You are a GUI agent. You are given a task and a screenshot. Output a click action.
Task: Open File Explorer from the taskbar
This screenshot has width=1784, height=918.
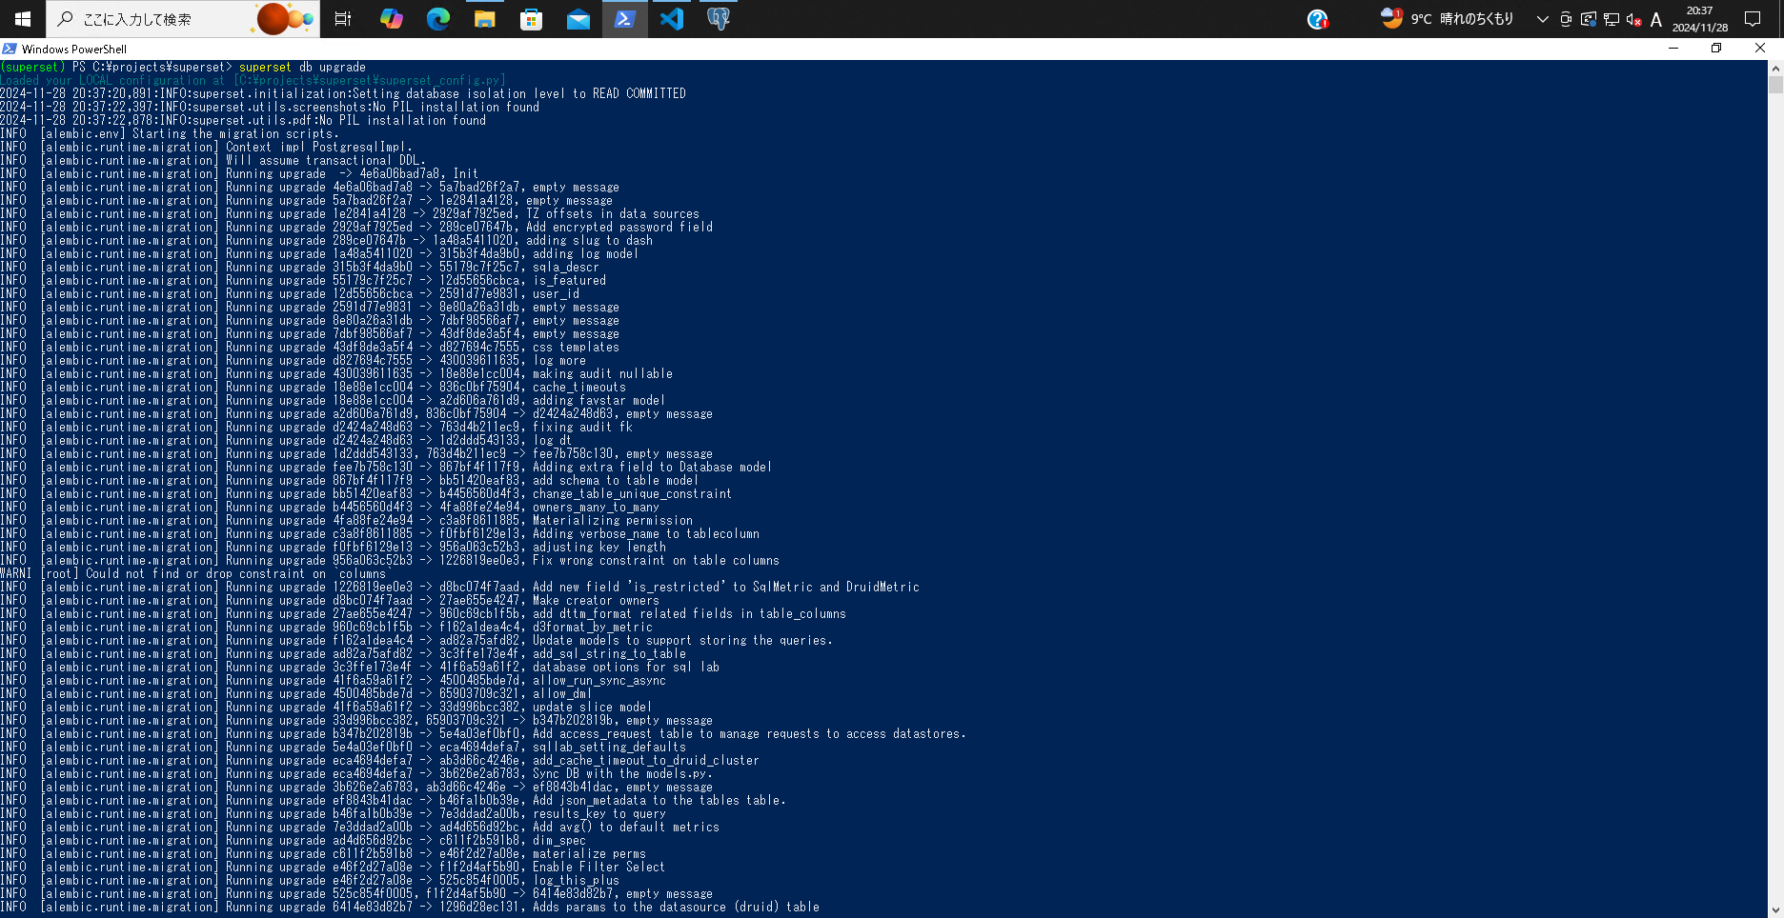(x=484, y=19)
